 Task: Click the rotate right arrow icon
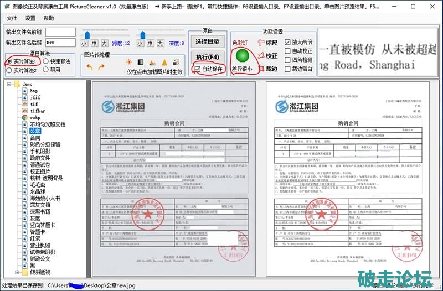101,66
